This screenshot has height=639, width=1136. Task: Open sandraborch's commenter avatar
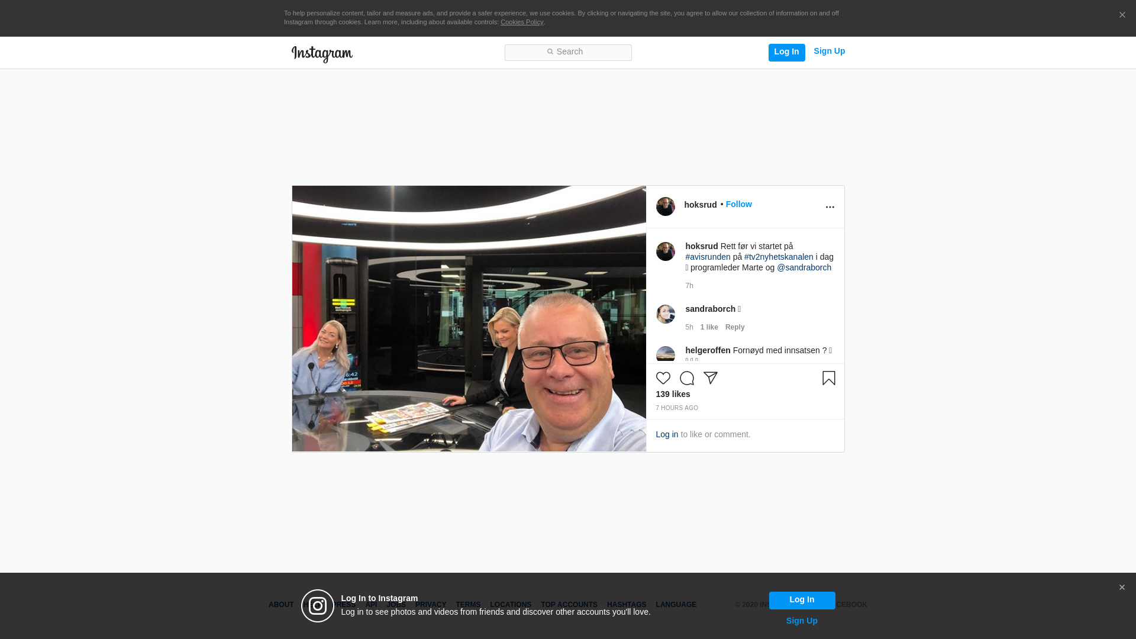pos(665,314)
